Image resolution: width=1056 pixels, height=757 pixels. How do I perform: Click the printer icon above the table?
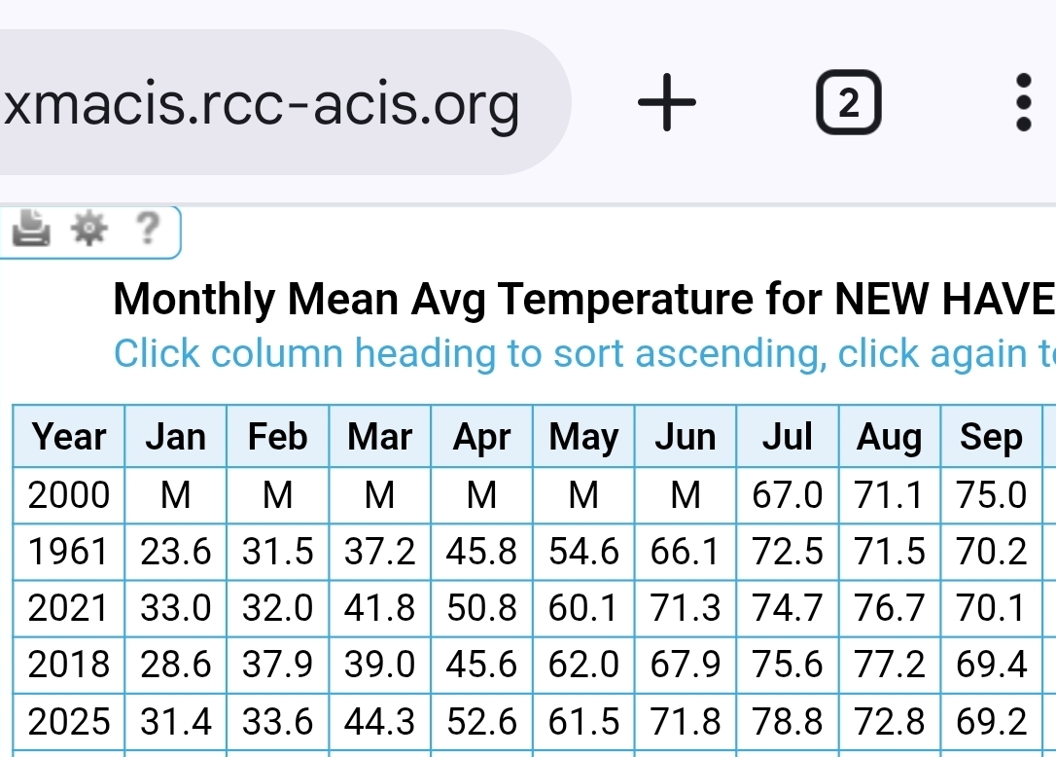tap(31, 229)
